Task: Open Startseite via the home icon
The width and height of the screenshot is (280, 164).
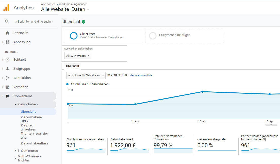Action: (7, 33)
